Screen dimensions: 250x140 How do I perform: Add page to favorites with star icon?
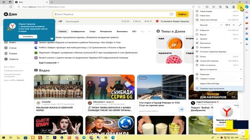tap(199, 7)
